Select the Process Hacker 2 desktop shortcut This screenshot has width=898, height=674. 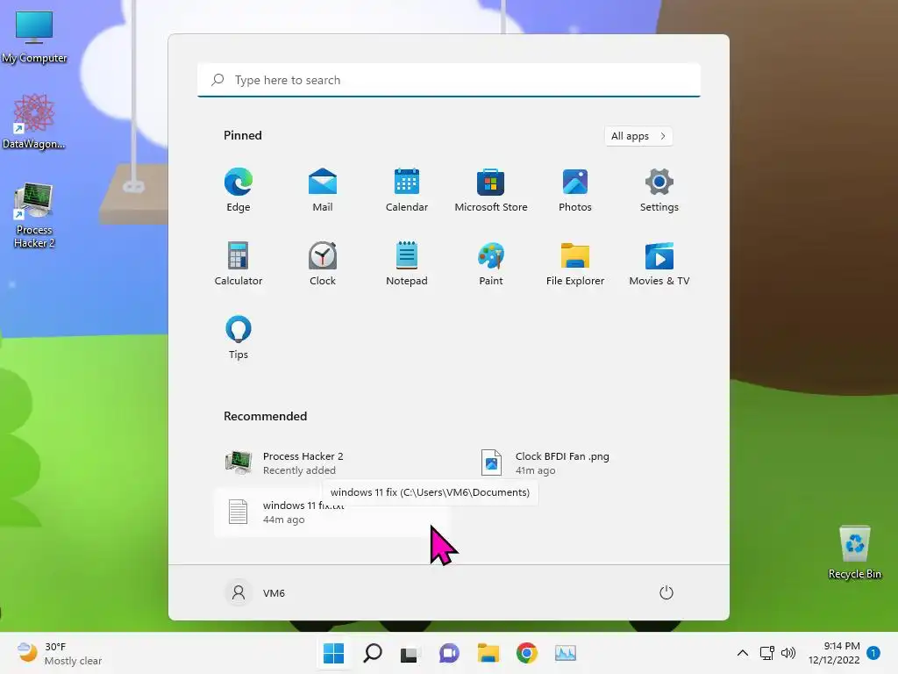coord(34,215)
